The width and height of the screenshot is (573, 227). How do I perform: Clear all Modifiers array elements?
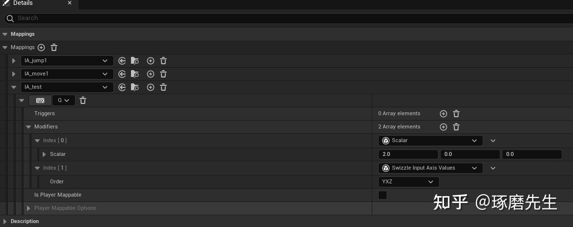pyautogui.click(x=456, y=127)
